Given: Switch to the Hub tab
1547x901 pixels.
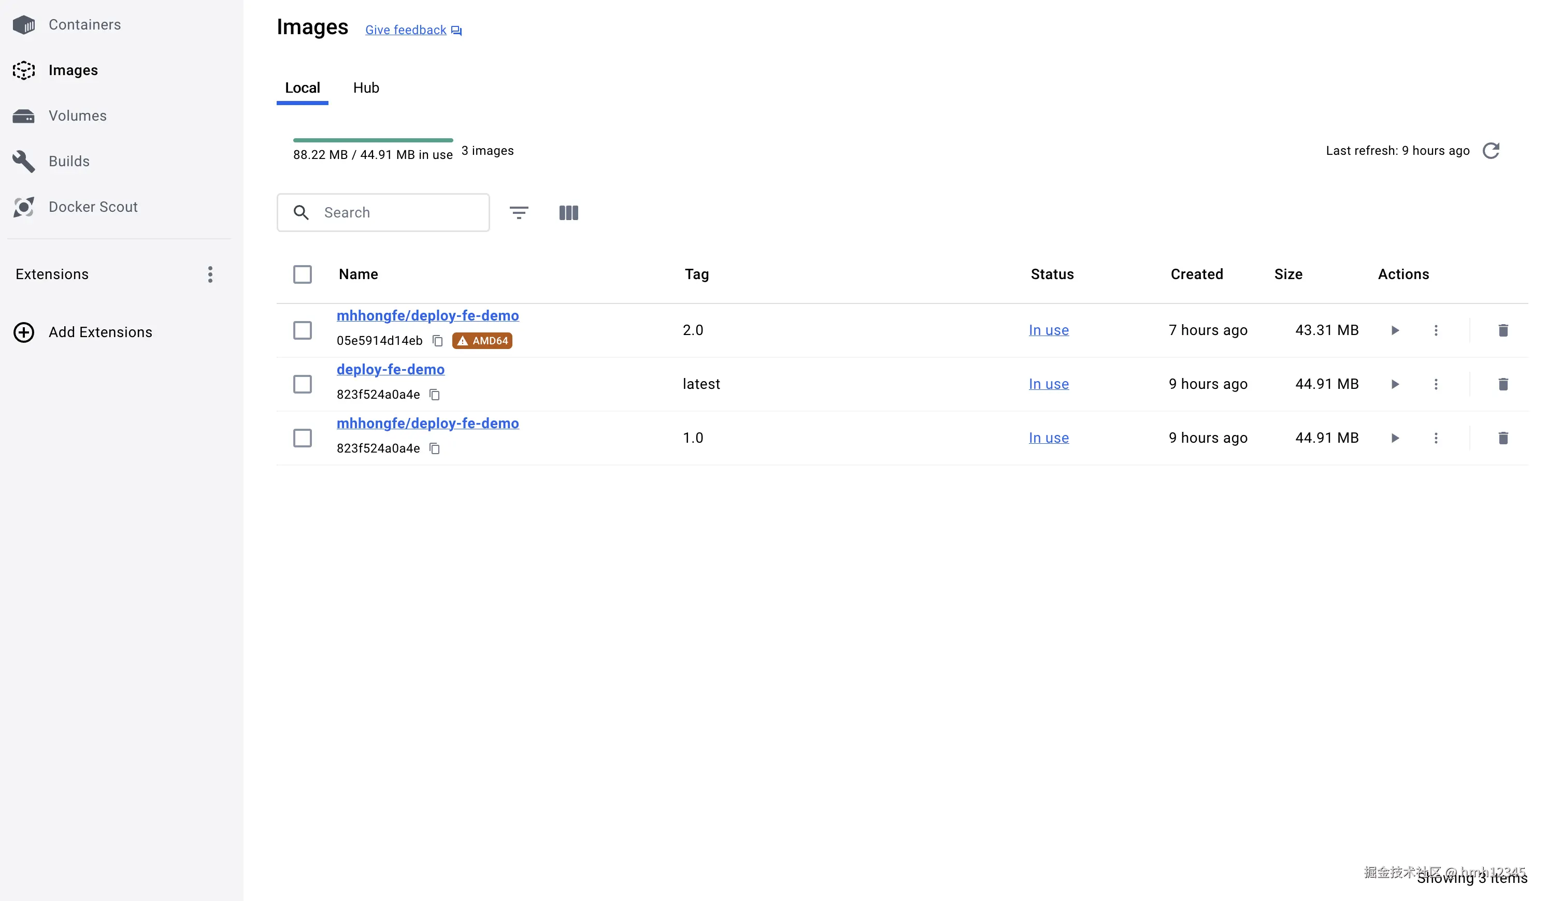Looking at the screenshot, I should coord(366,88).
